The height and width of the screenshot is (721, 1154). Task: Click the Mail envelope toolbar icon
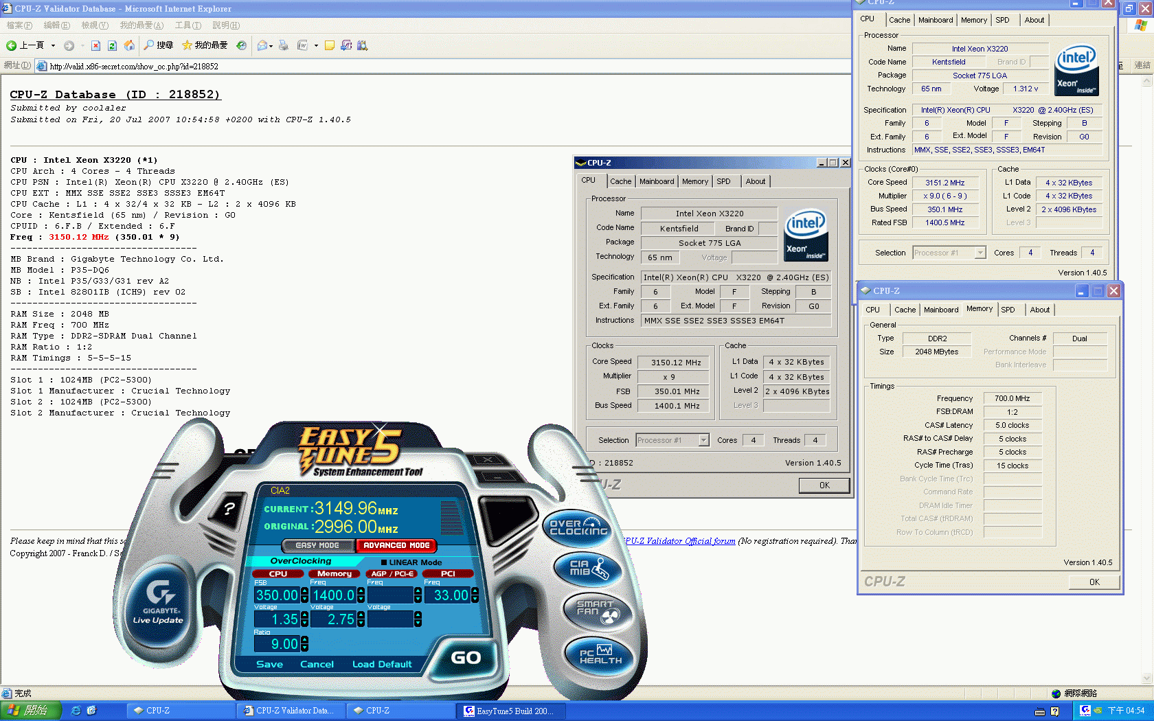click(x=262, y=46)
